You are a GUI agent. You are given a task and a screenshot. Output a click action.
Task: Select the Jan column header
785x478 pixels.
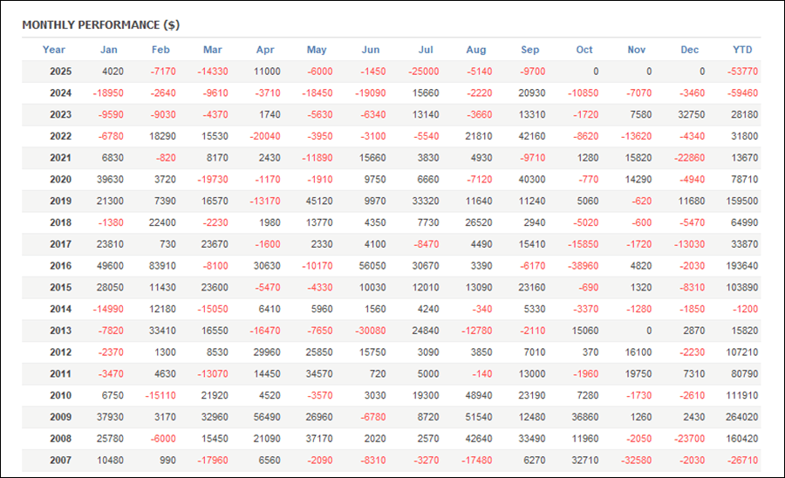[109, 50]
